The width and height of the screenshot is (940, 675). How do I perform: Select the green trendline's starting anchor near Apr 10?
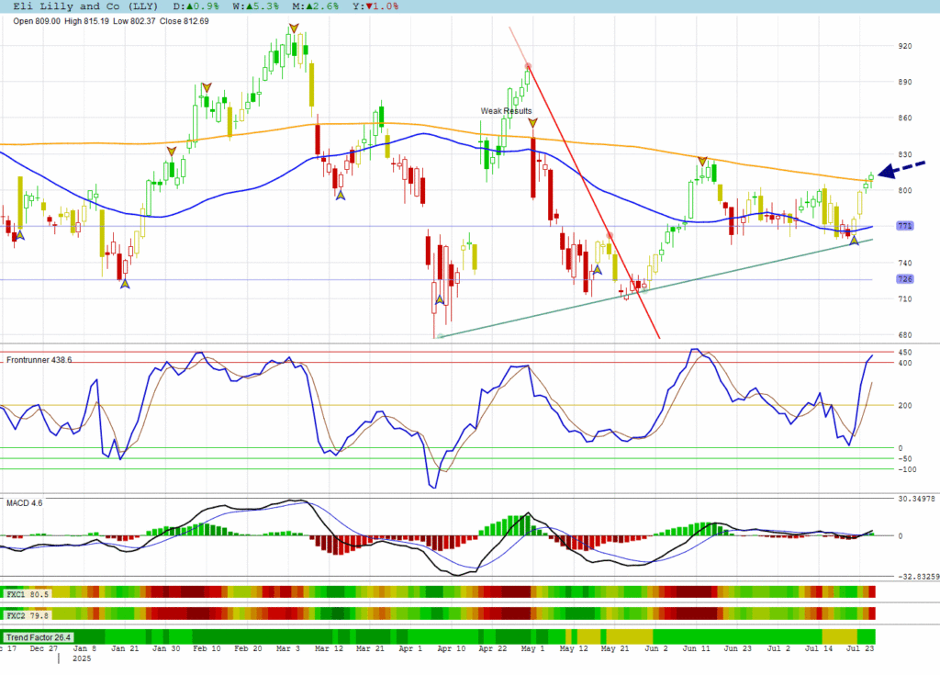coord(441,337)
